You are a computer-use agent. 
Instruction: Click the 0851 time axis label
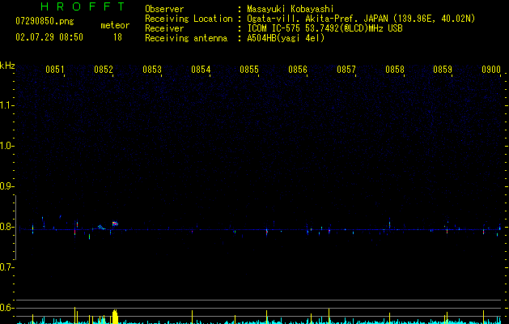point(54,70)
